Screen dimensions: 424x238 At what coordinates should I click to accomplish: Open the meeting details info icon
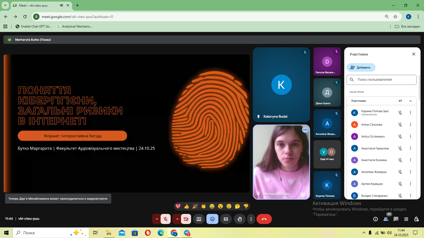[x=376, y=219]
